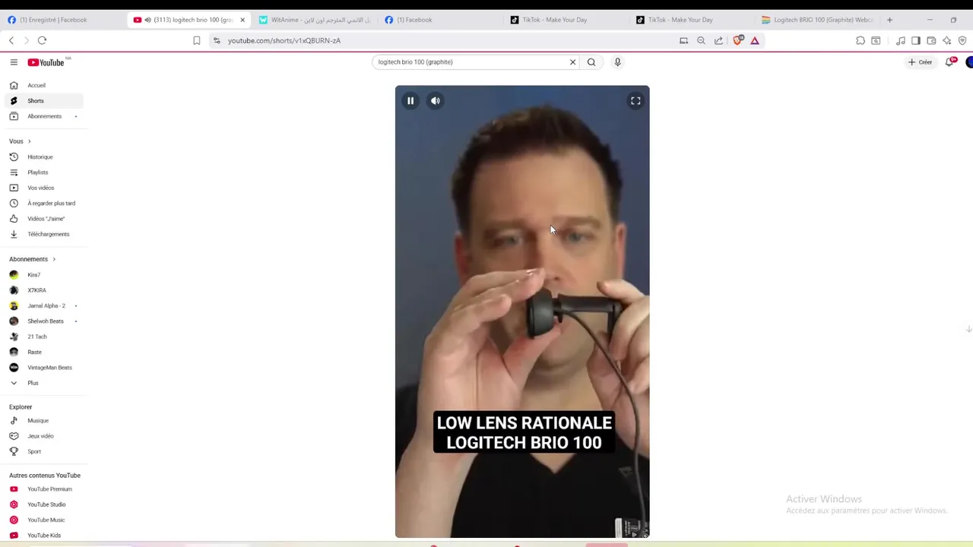Enter fullscreen for the Short
Image resolution: width=973 pixels, height=547 pixels.
[x=635, y=100]
